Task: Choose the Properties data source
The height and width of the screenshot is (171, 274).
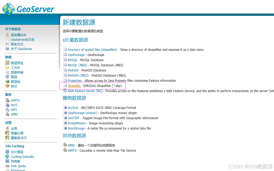Action: [x=75, y=80]
